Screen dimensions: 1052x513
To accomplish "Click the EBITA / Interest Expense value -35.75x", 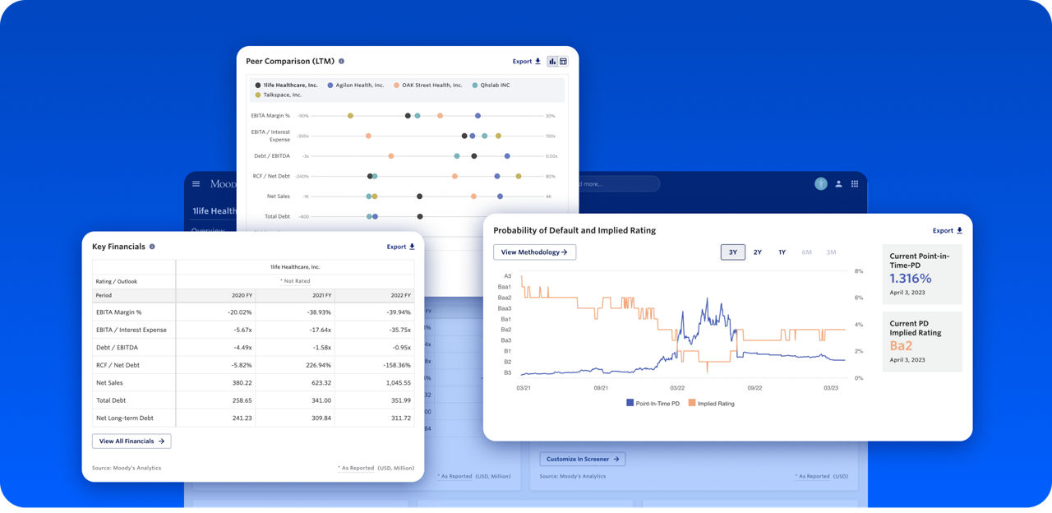I will pos(398,330).
